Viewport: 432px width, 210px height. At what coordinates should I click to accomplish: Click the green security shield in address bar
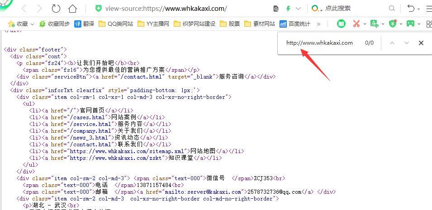pos(98,9)
